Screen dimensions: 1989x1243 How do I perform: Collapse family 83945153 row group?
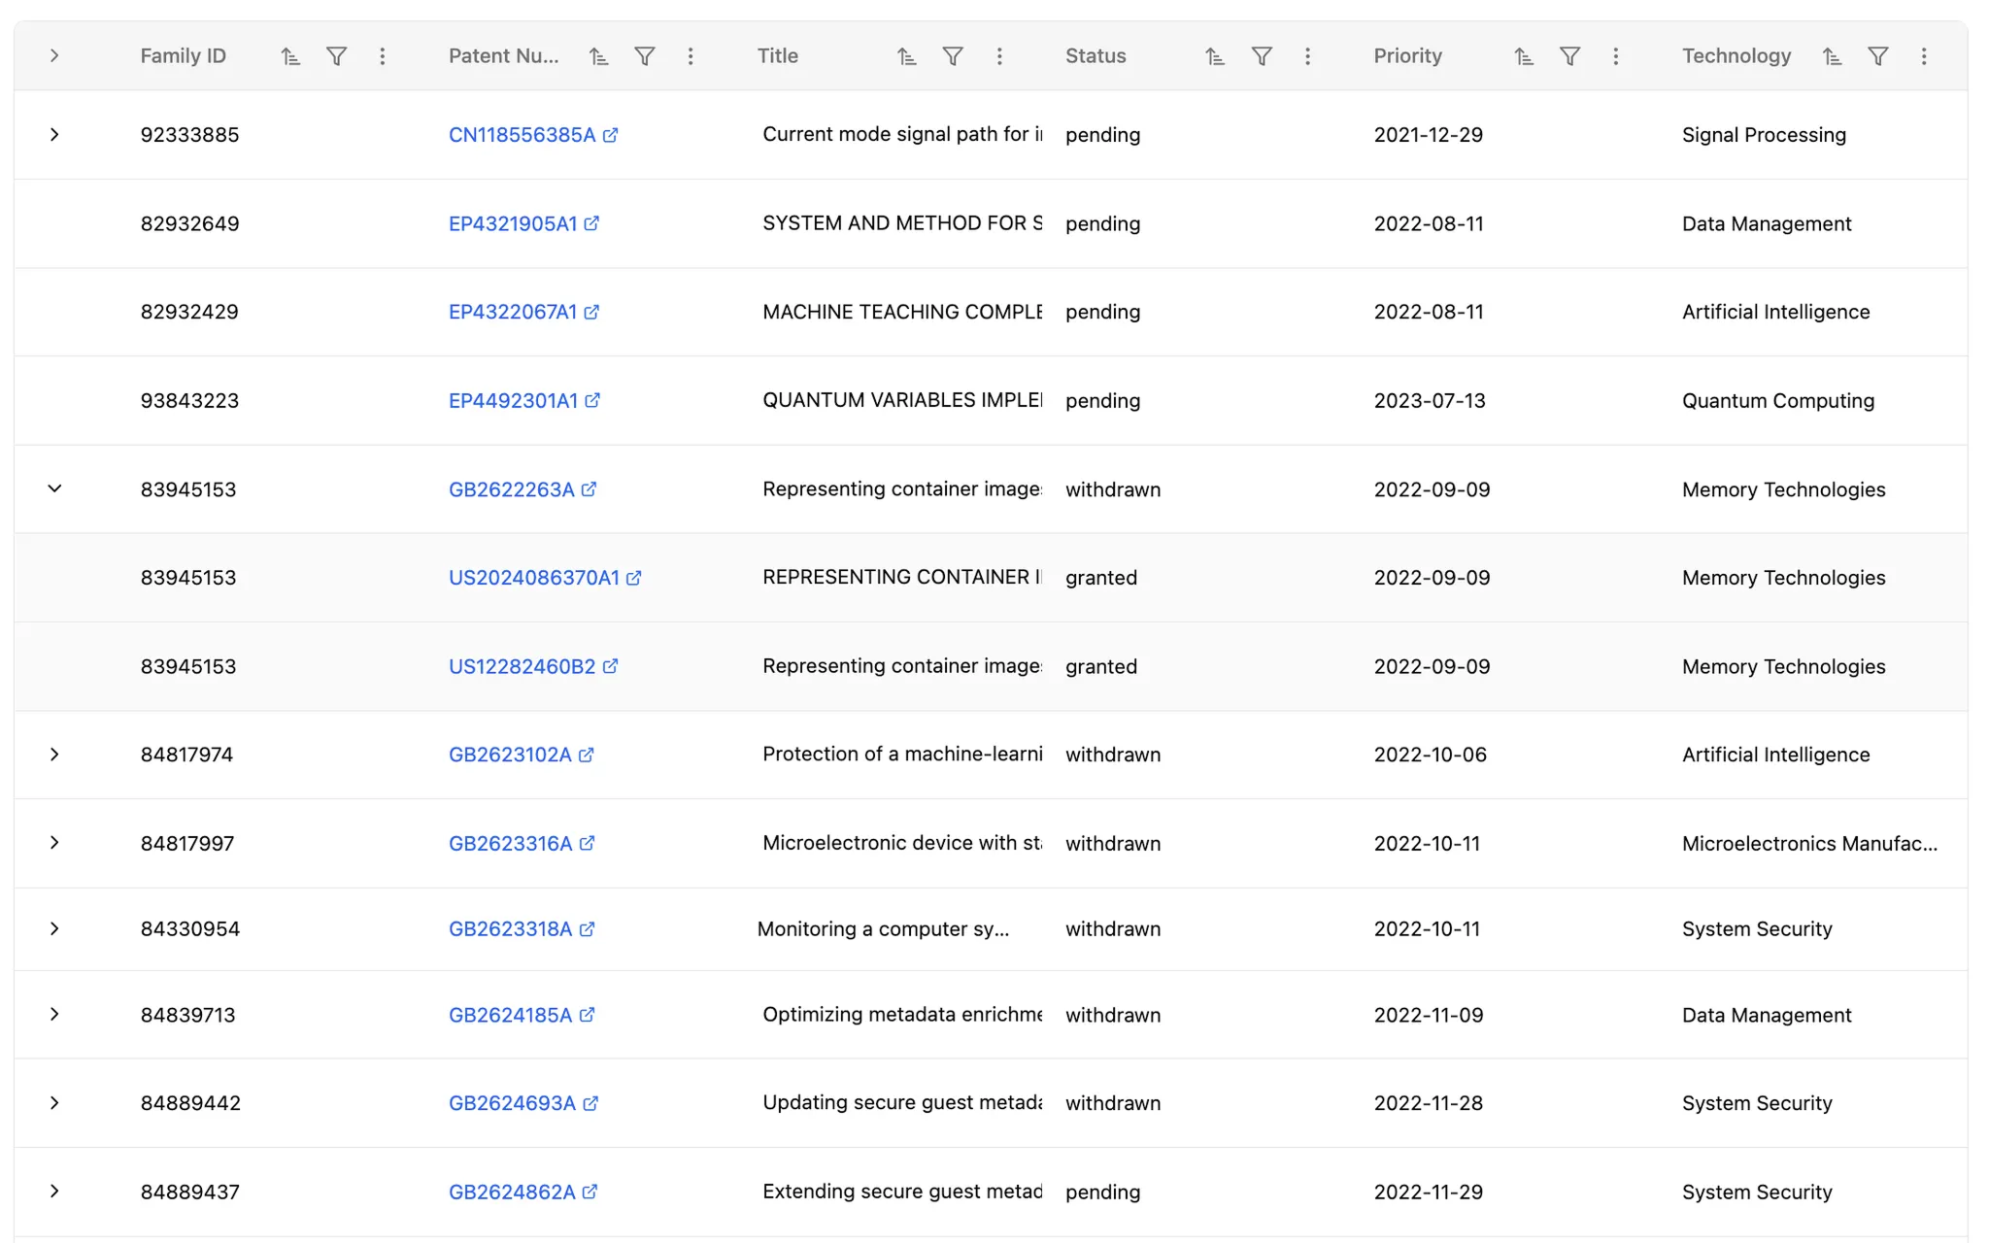click(x=54, y=488)
